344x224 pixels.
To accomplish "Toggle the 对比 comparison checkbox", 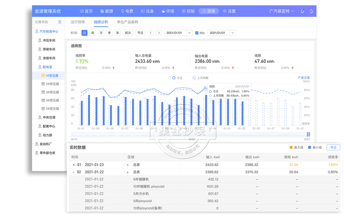I will pos(197,33).
